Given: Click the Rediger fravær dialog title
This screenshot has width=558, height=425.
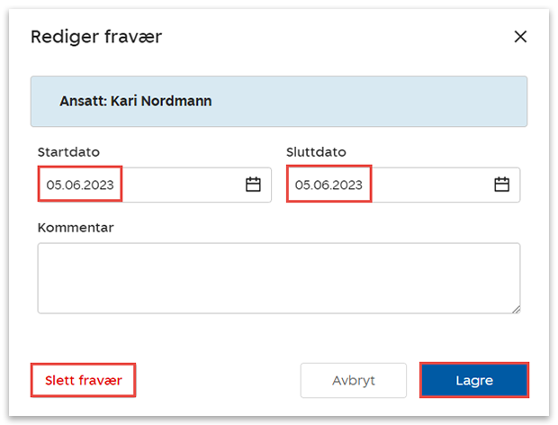Looking at the screenshot, I should pyautogui.click(x=96, y=37).
